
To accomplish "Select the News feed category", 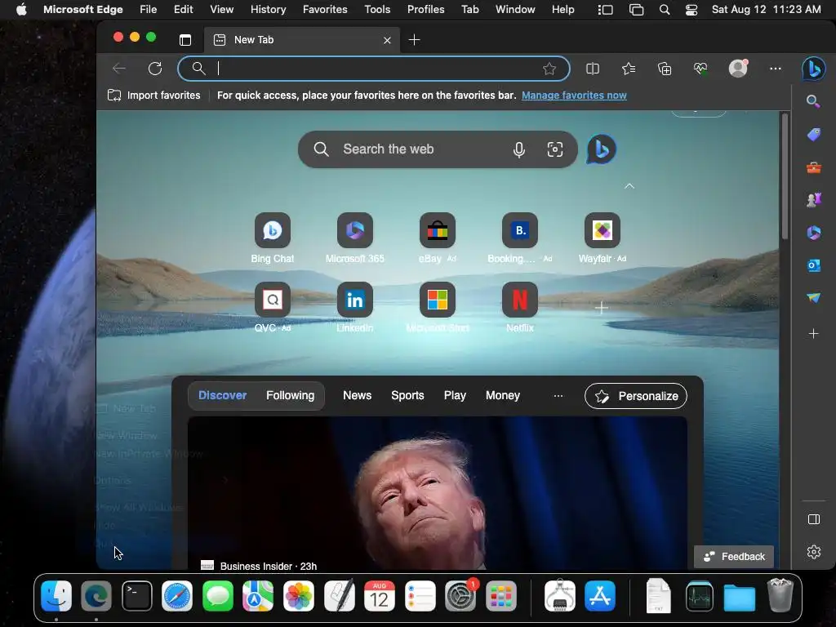I will pos(358,396).
